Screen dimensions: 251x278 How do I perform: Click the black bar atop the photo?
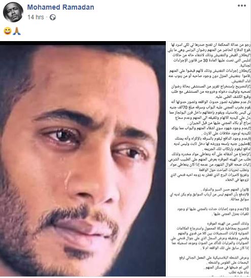point(83,43)
